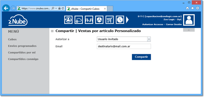Click the browser address bar URL
204x97 pixels.
[36, 8]
